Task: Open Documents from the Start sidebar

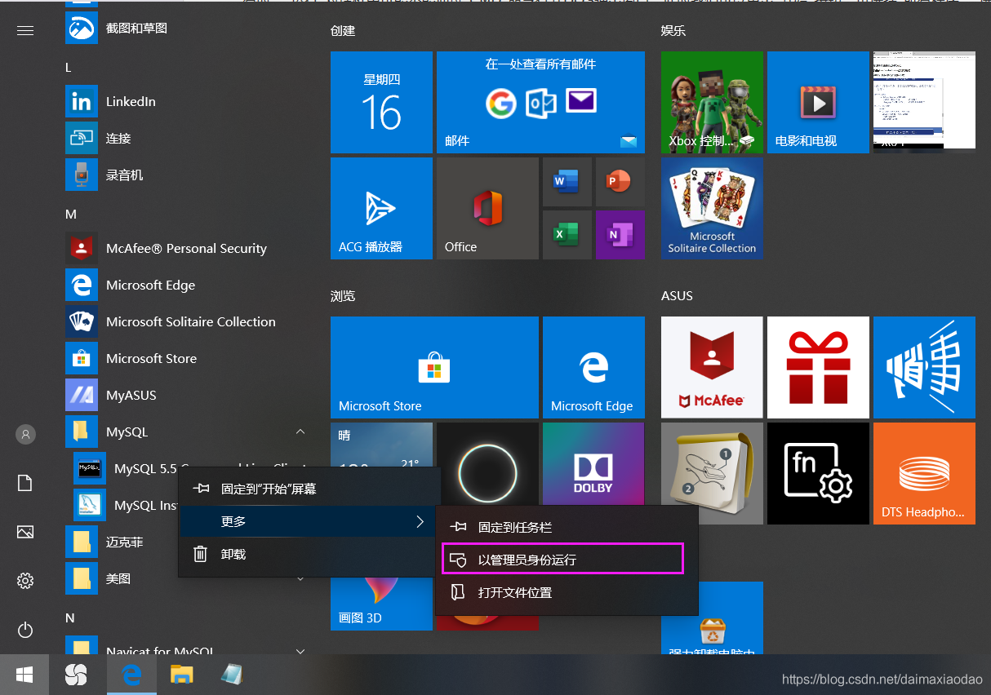Action: tap(25, 483)
